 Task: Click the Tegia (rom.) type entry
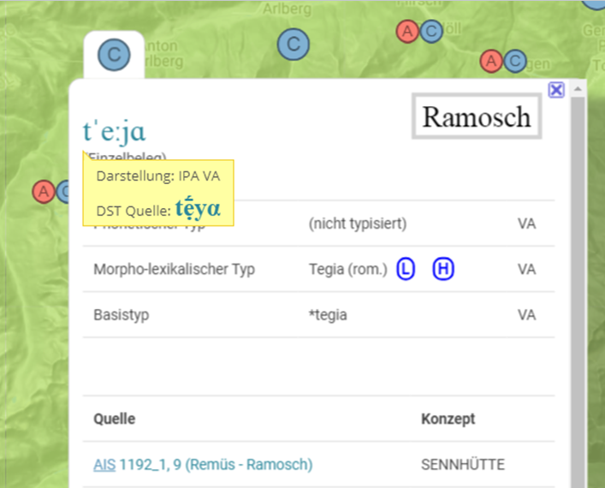tap(347, 270)
